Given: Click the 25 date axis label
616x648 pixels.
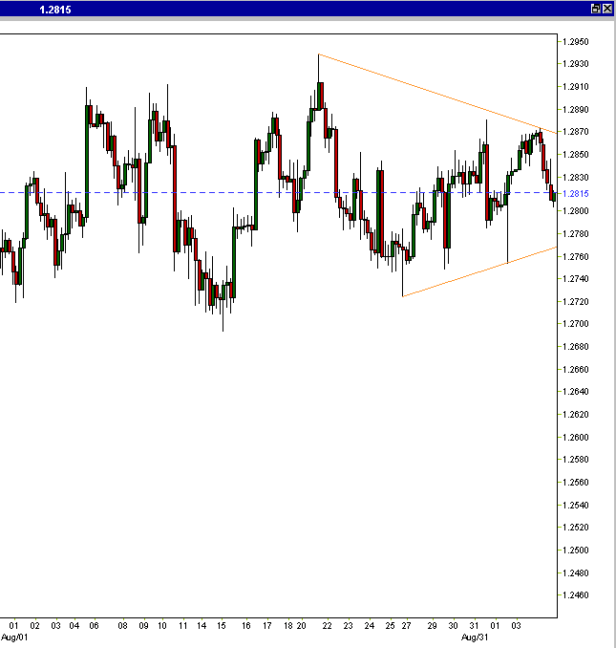Looking at the screenshot, I should [x=391, y=626].
